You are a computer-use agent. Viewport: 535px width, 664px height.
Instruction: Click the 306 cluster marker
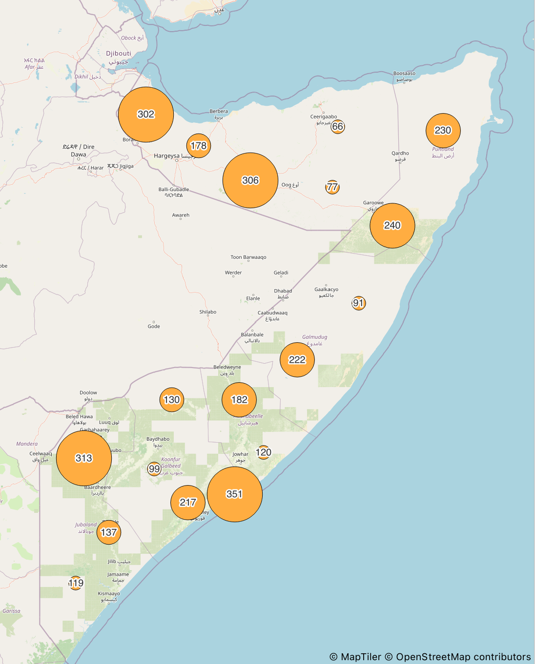pyautogui.click(x=250, y=180)
